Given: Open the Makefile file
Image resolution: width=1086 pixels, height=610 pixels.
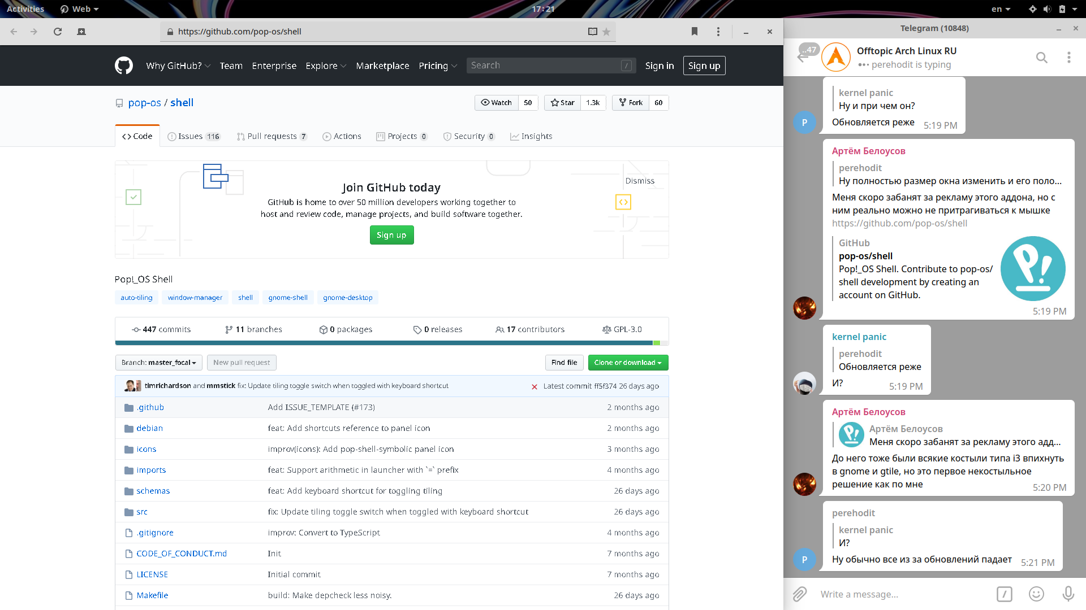Looking at the screenshot, I should [x=152, y=595].
